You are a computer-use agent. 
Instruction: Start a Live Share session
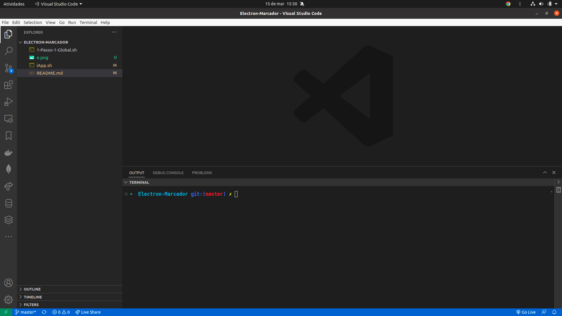(88, 312)
